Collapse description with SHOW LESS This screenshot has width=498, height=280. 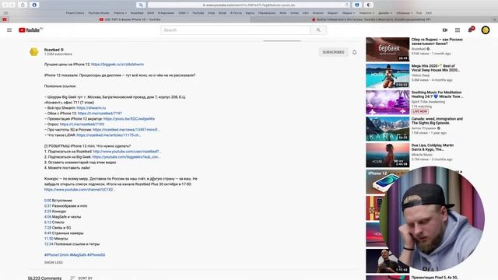coord(54,263)
